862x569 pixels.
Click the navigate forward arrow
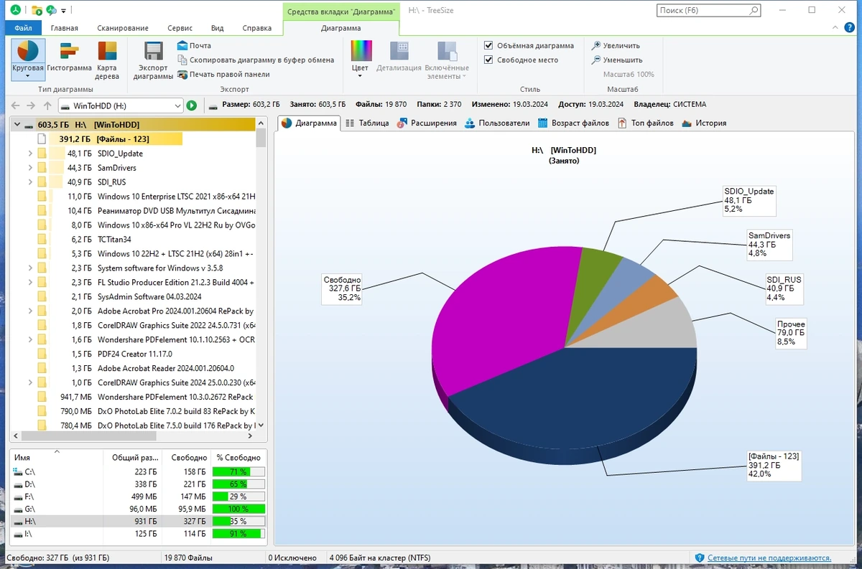31,105
